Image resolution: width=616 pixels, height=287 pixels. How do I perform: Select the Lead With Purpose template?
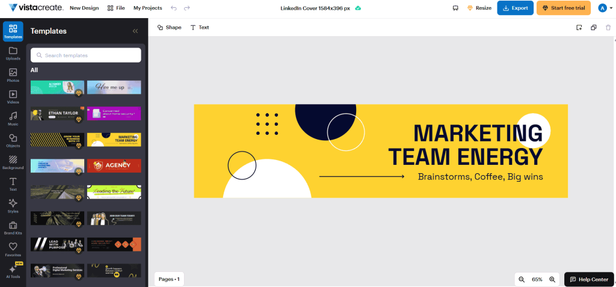pyautogui.click(x=57, y=244)
